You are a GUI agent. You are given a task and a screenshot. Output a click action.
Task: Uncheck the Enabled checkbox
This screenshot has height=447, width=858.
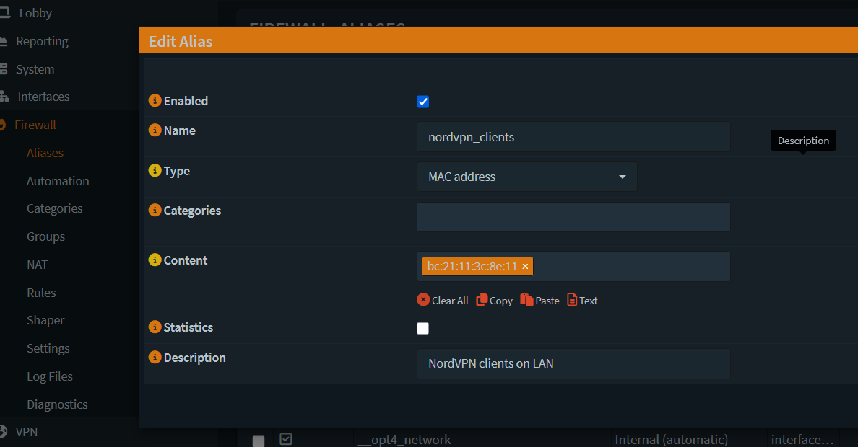click(x=423, y=102)
